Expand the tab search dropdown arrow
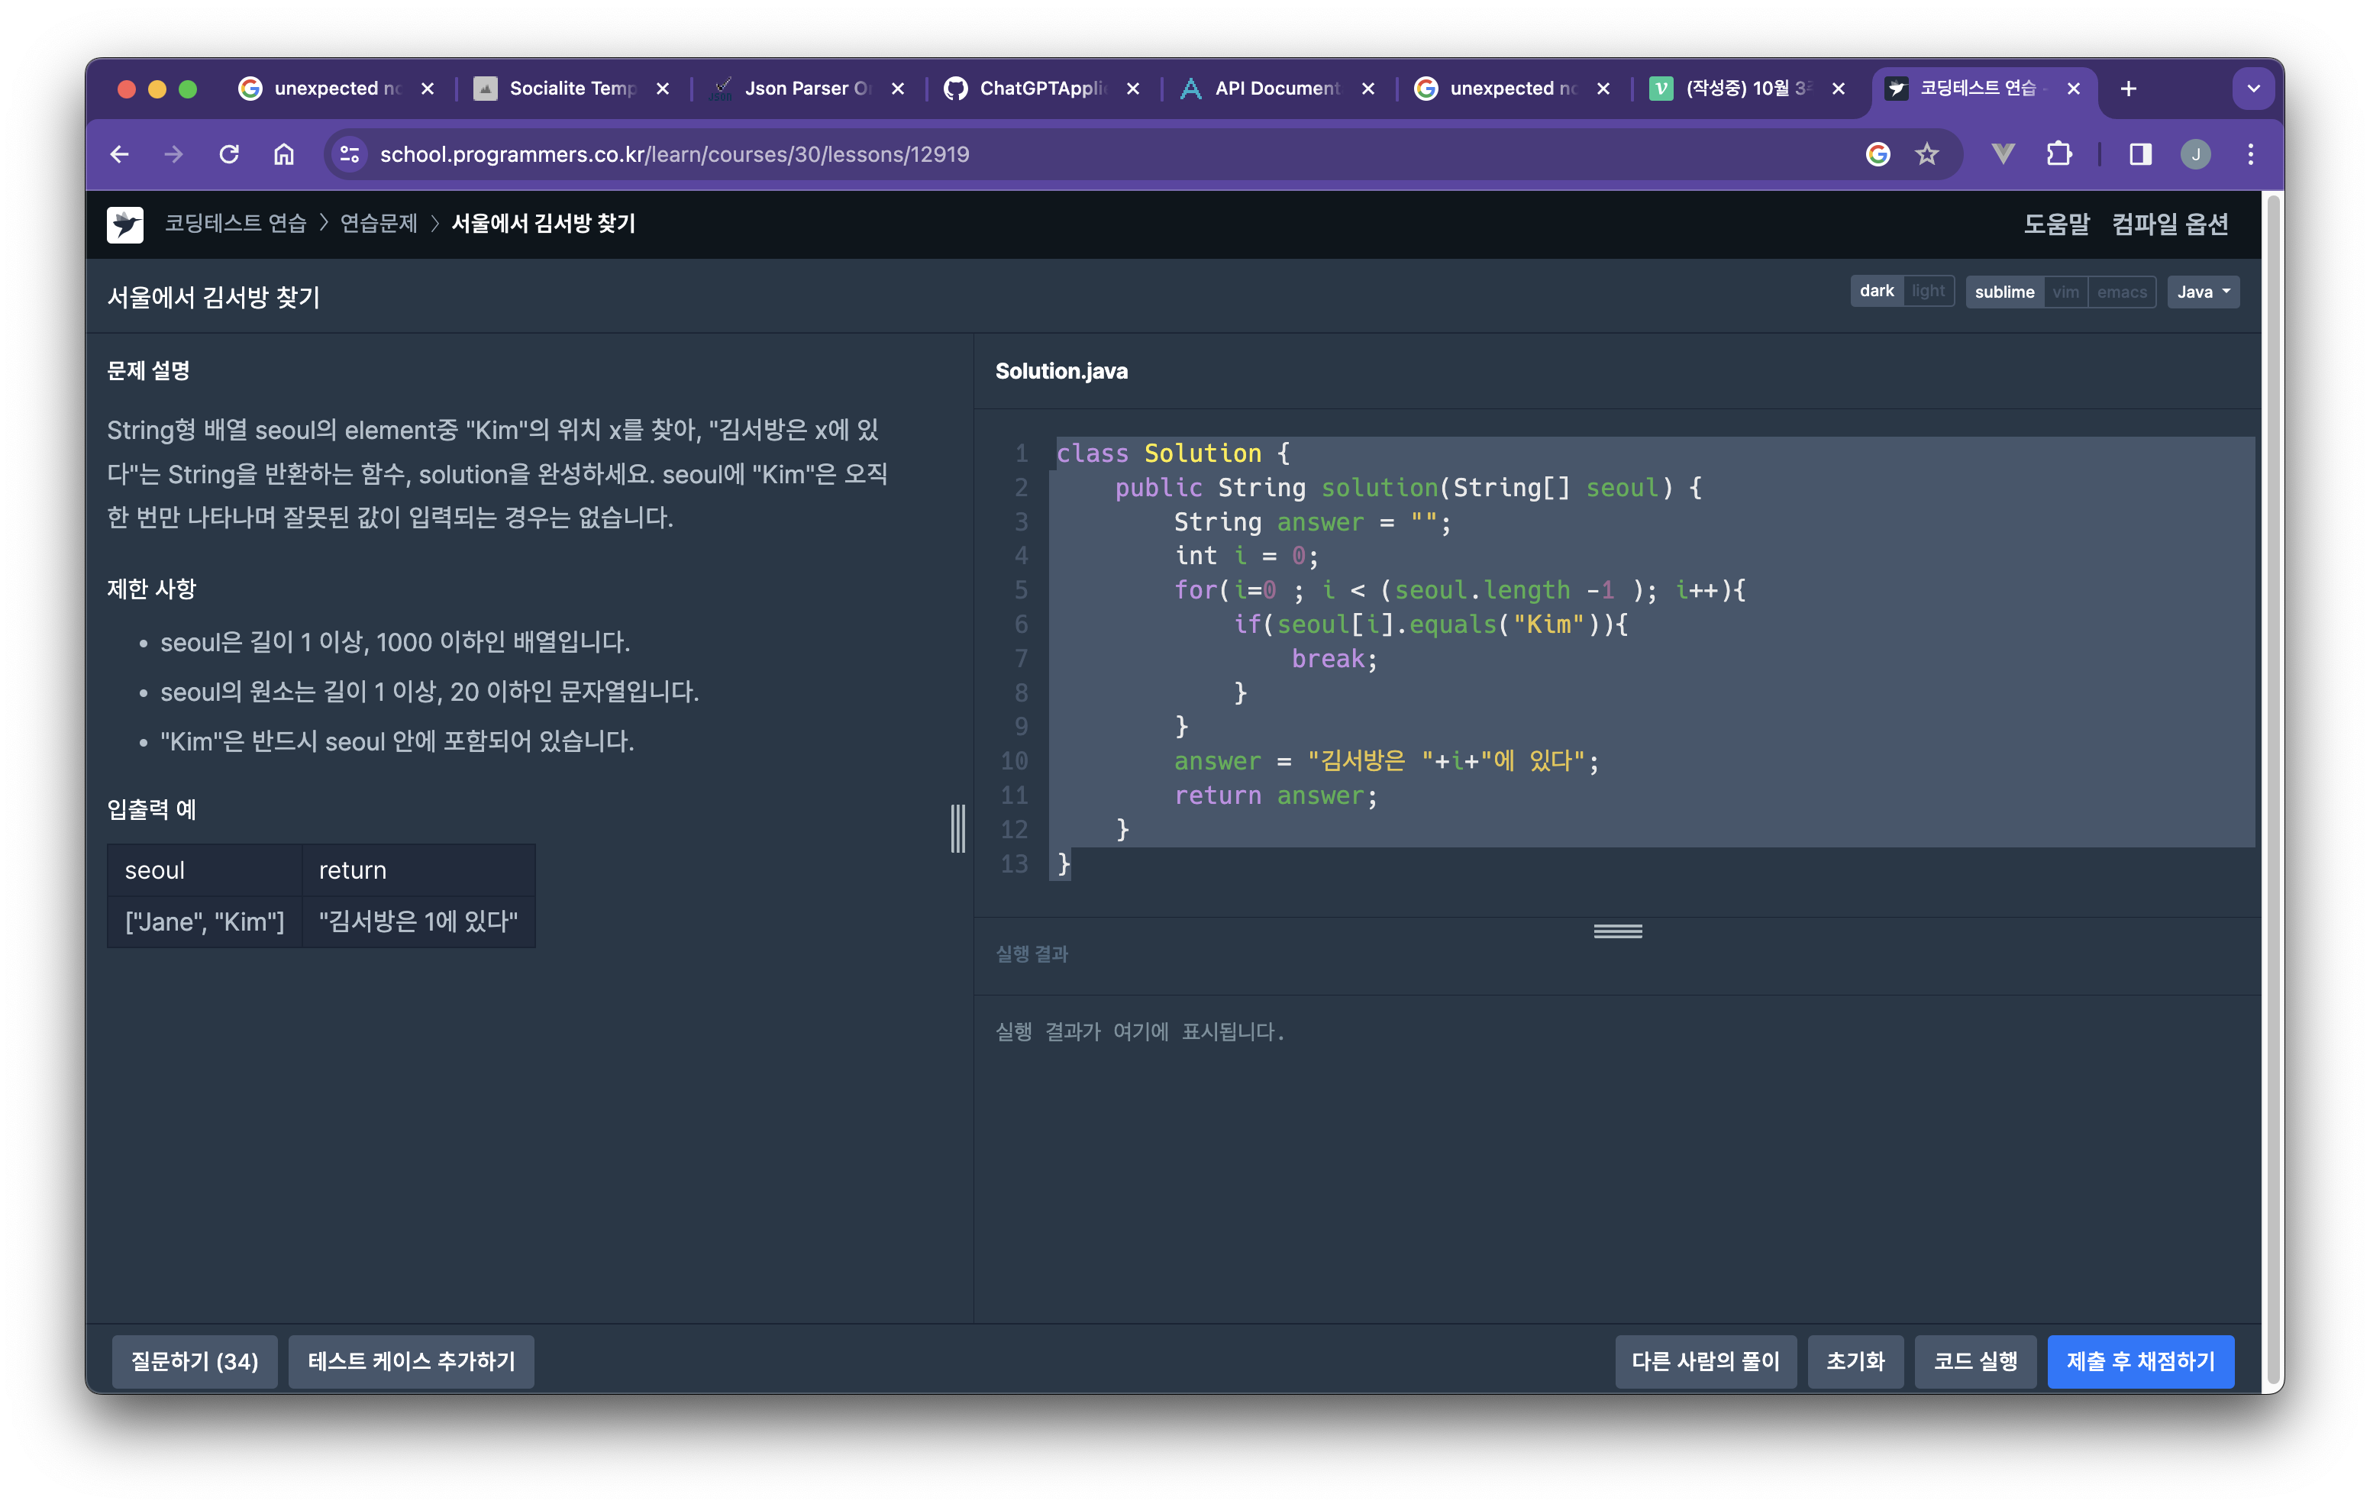Image resolution: width=2370 pixels, height=1507 pixels. pyautogui.click(x=2253, y=89)
